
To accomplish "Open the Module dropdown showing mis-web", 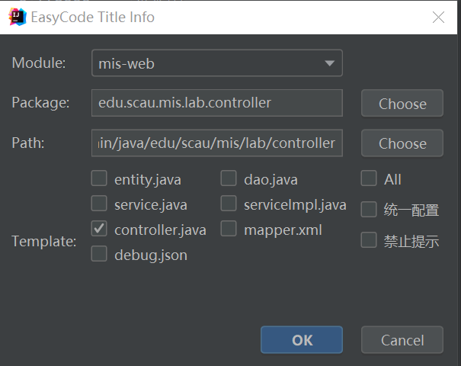I will pos(216,63).
